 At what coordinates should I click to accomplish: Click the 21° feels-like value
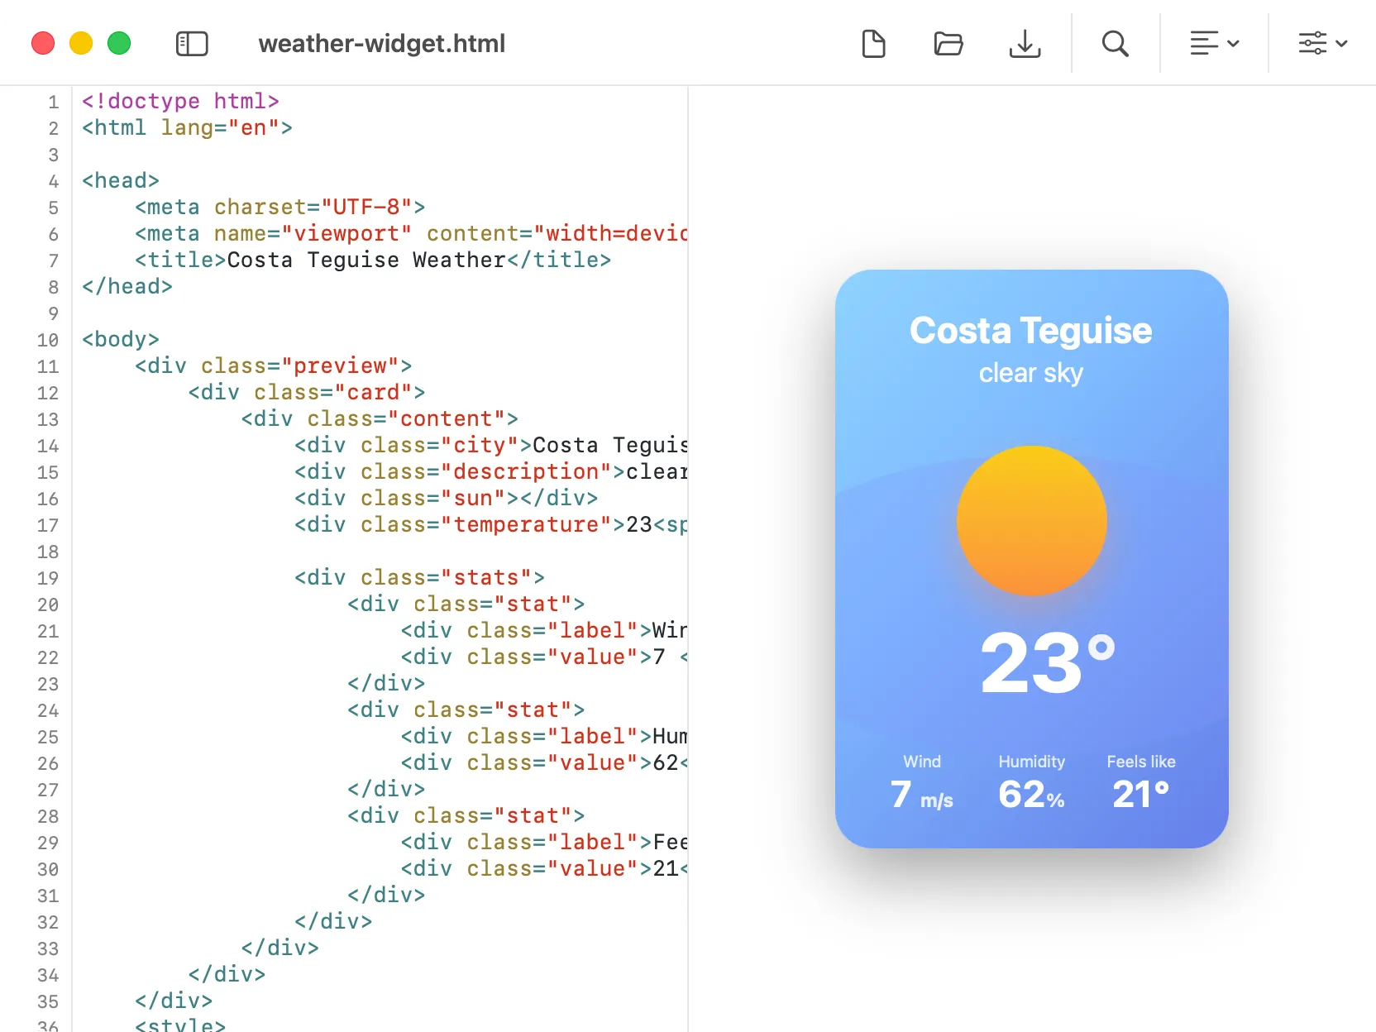coord(1141,795)
